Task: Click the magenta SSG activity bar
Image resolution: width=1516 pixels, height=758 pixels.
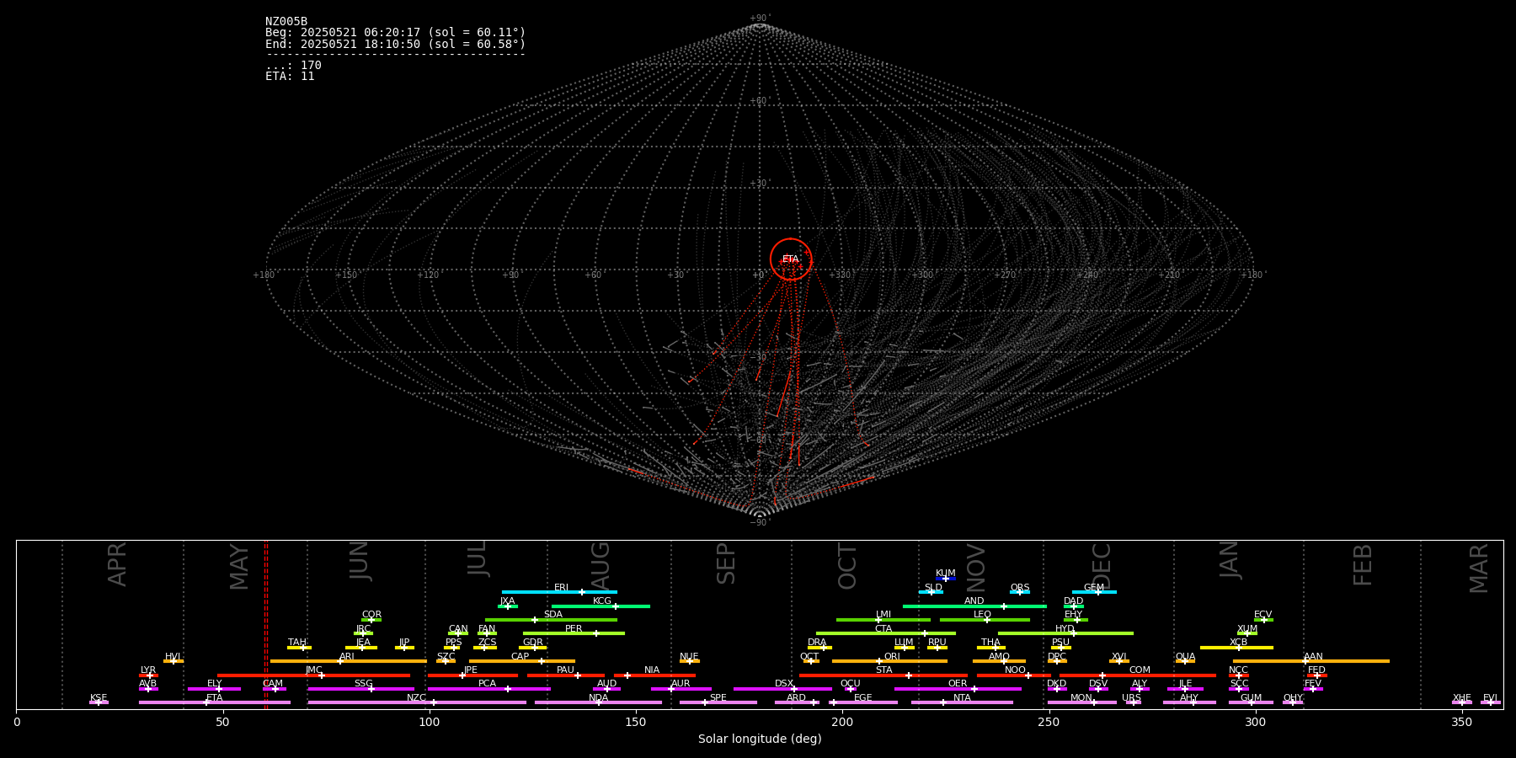Action: coord(361,689)
